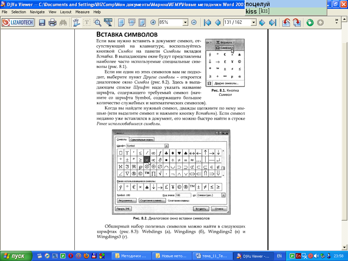This screenshot has height=261, width=348.
Task: Click the page number input field
Action: click(x=237, y=22)
